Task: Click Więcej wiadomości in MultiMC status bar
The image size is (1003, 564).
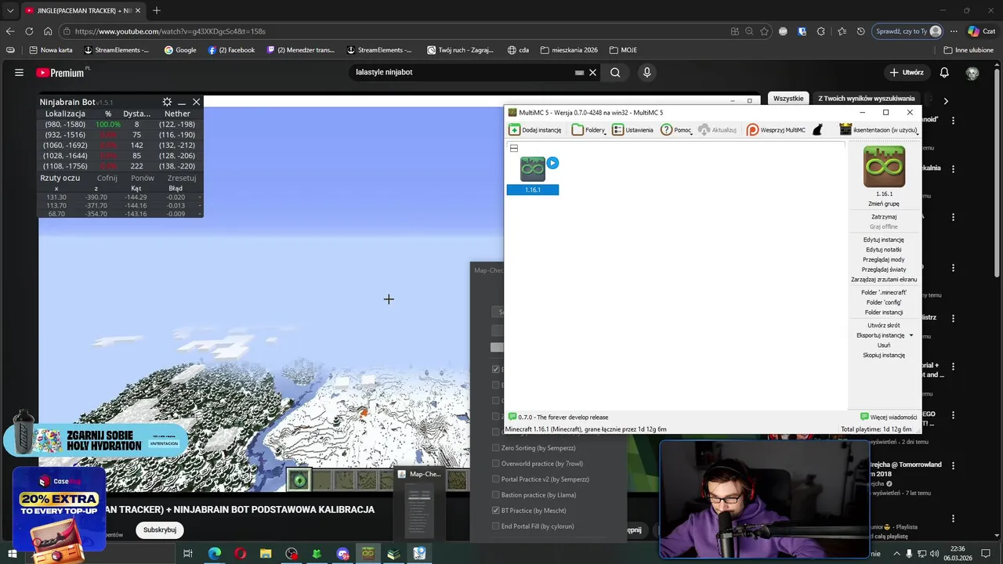Action: [x=889, y=418]
